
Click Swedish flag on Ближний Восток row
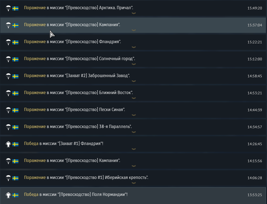pos(15,93)
